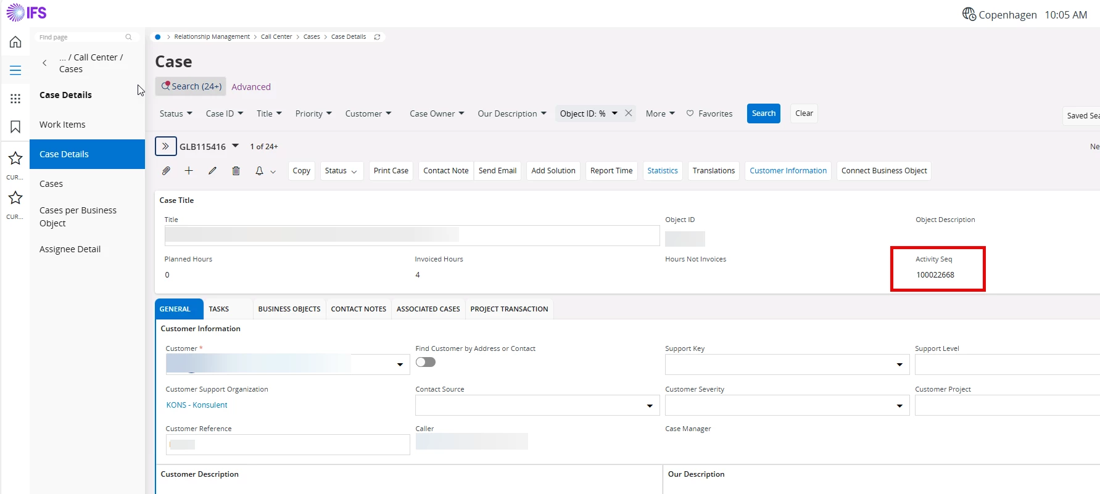This screenshot has height=494, width=1100.
Task: Click the globe time zone icon
Action: 969,14
